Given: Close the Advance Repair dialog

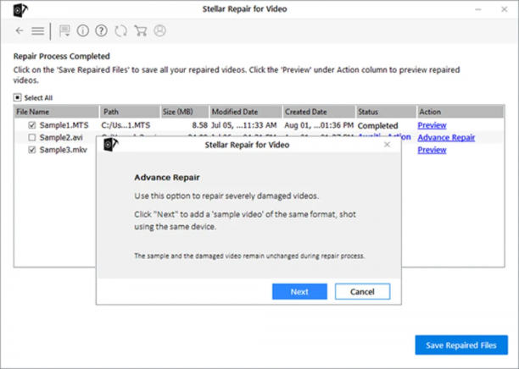Looking at the screenshot, I should (387, 145).
